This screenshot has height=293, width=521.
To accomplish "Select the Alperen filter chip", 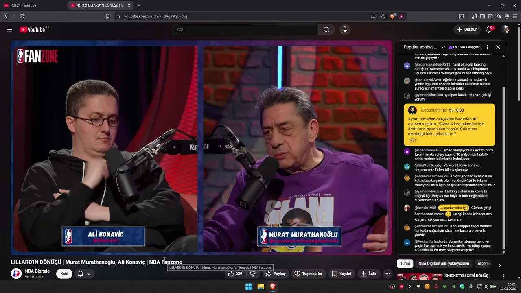I will click(484, 264).
